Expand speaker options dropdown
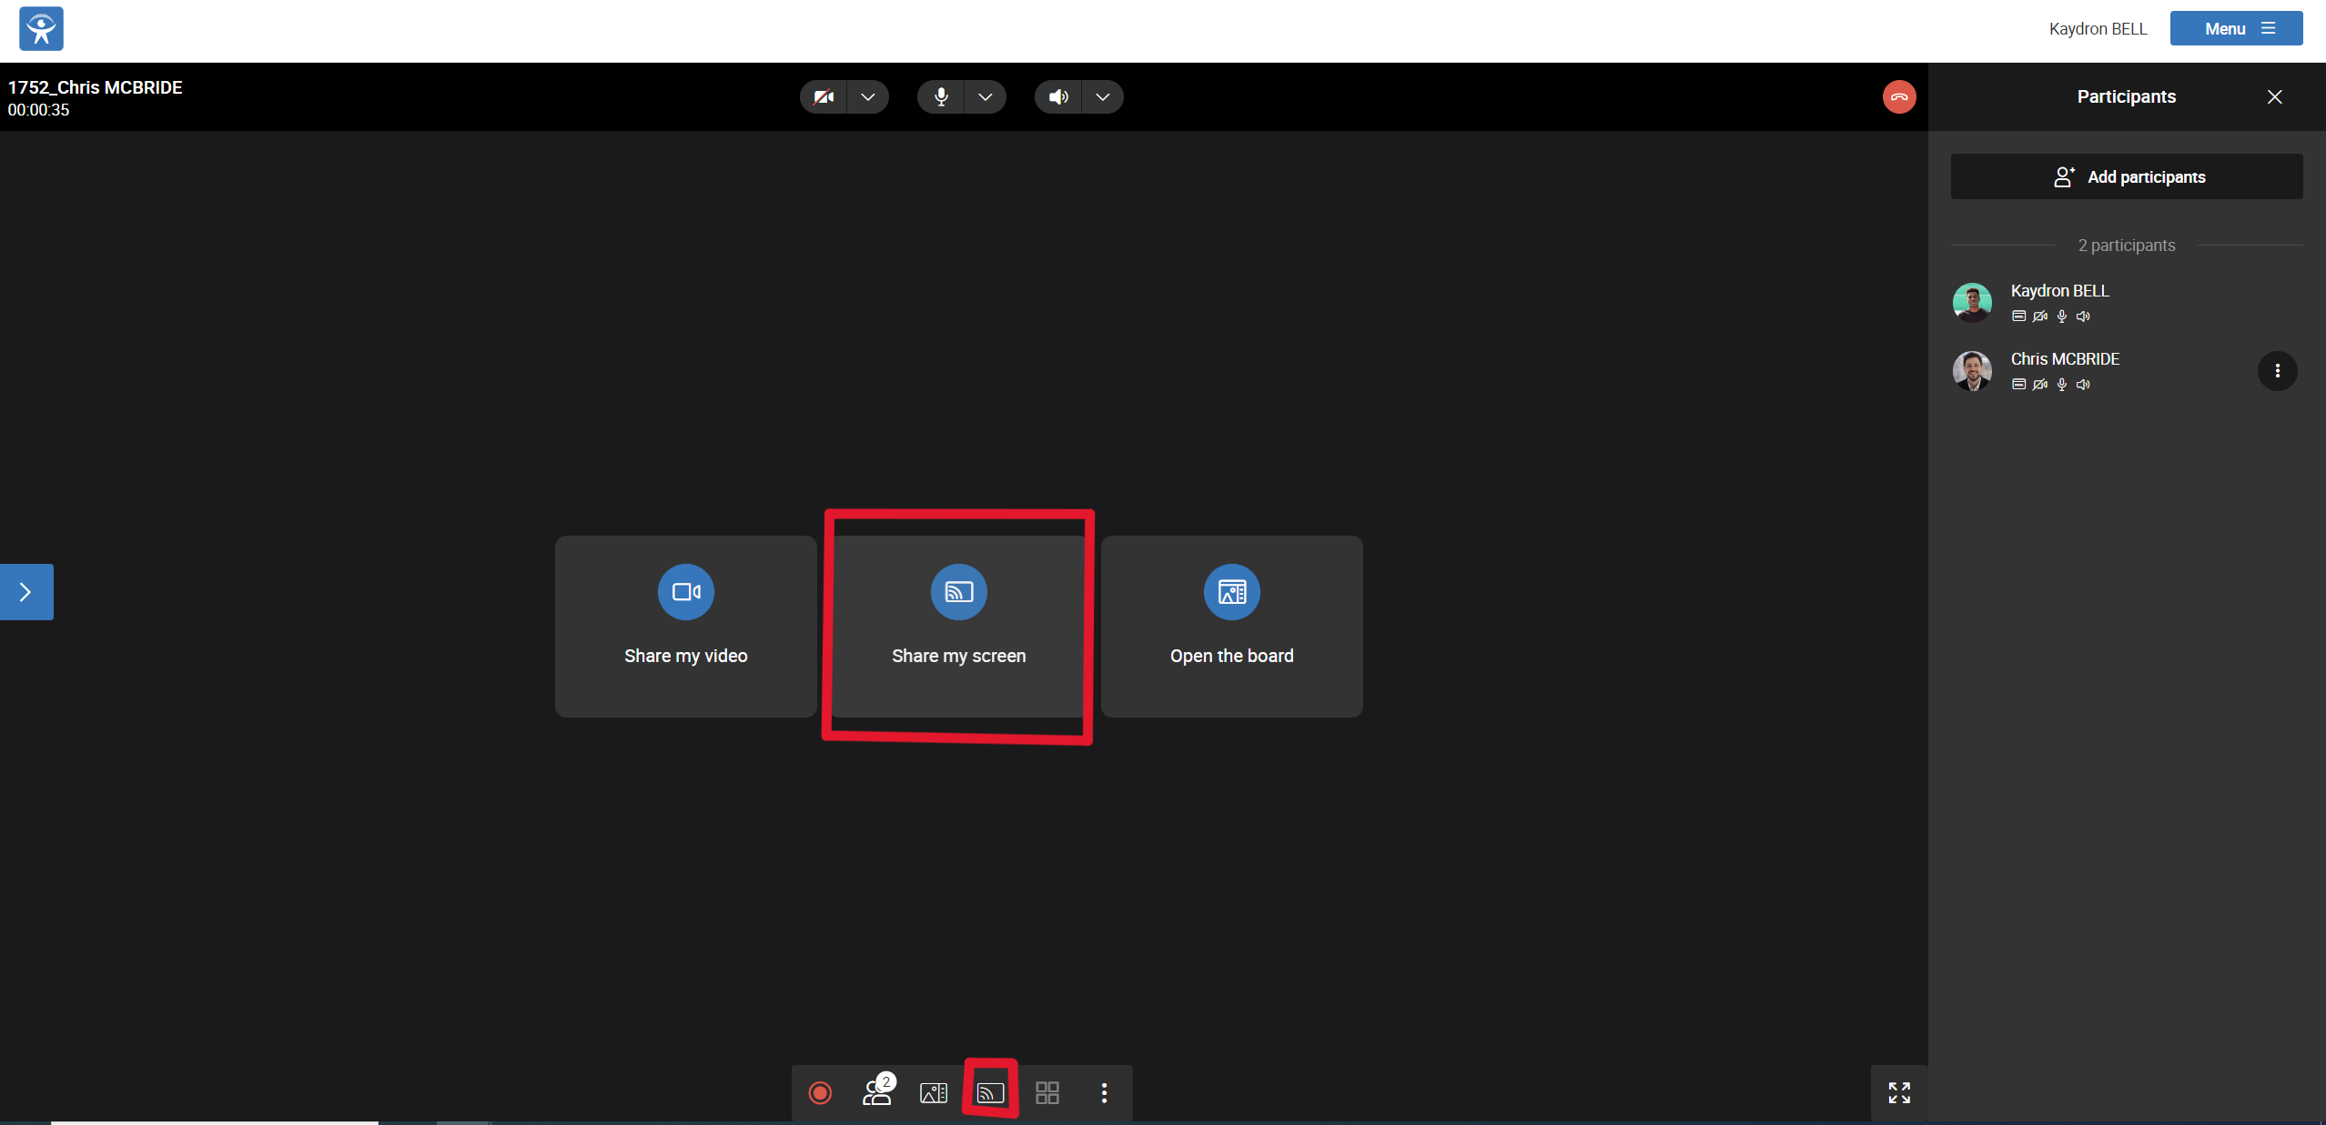 [x=1103, y=97]
